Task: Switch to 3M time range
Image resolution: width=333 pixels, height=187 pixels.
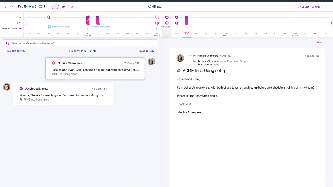Action: 63,7
